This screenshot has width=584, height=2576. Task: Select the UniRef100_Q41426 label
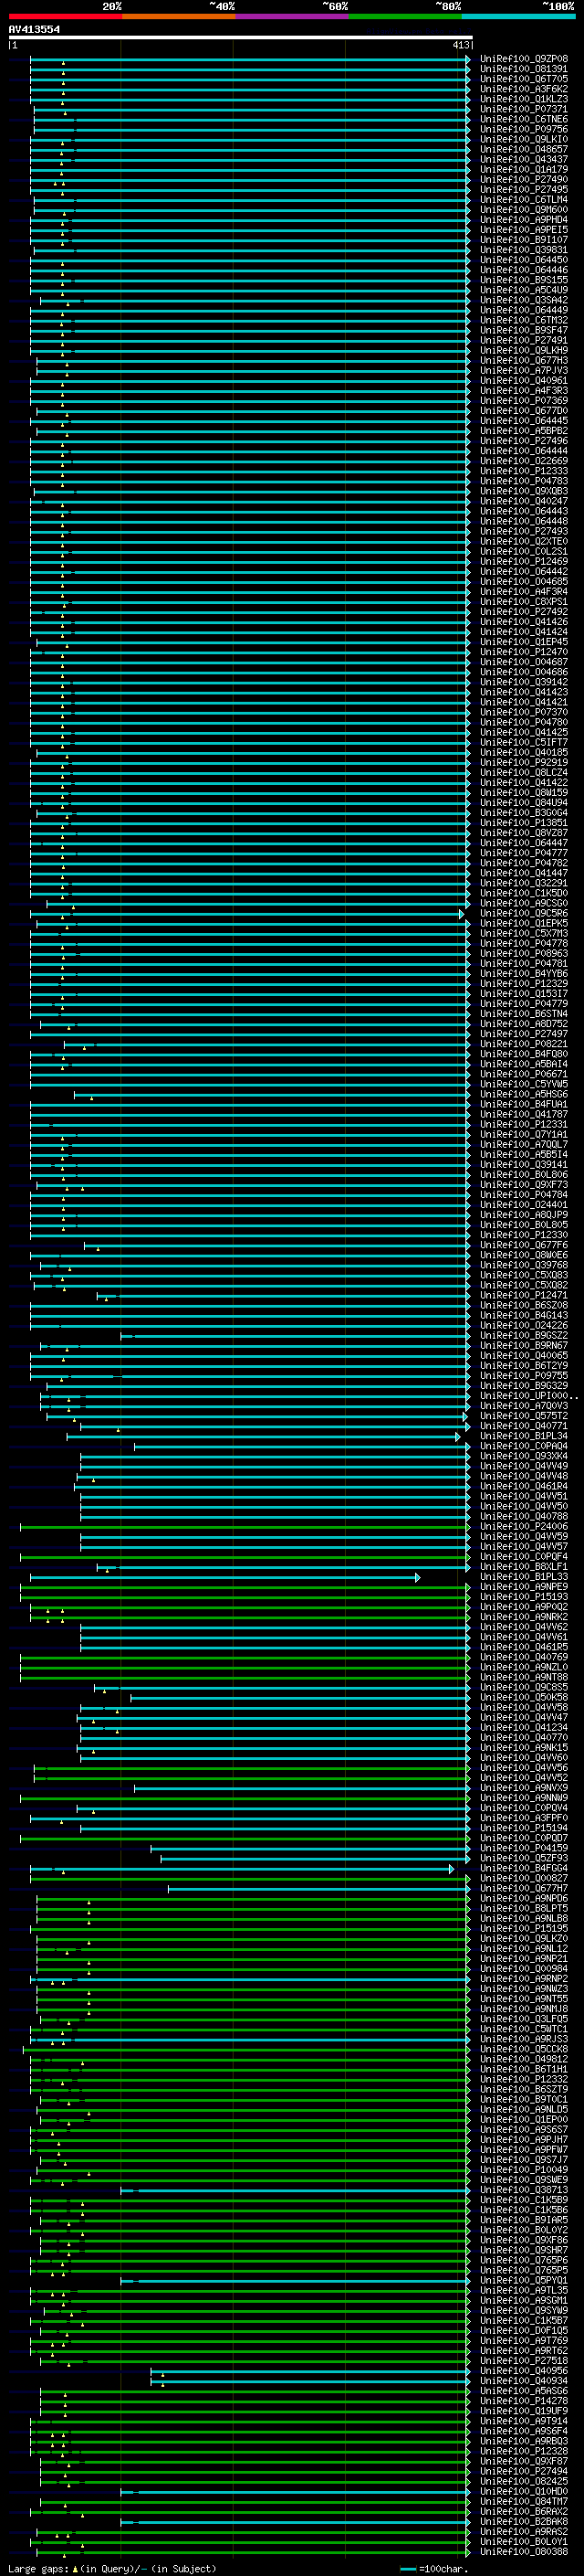(x=523, y=622)
